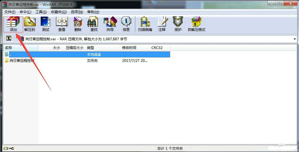Open the 工具(S) menu
The width and height of the screenshot is (299, 152).
(x=41, y=12)
